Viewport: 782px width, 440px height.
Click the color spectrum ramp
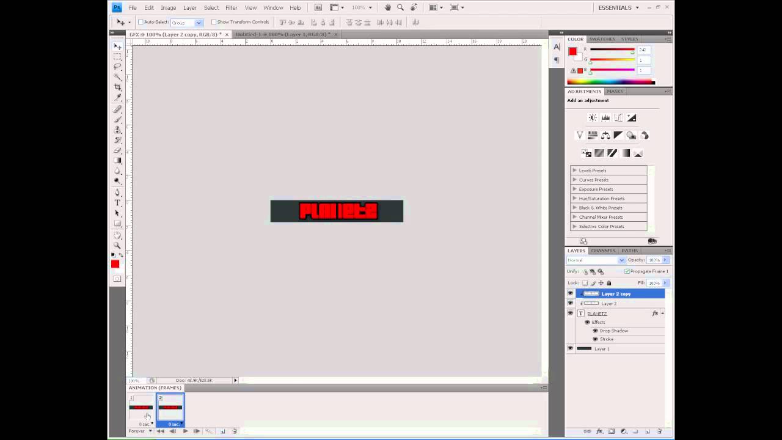point(610,82)
